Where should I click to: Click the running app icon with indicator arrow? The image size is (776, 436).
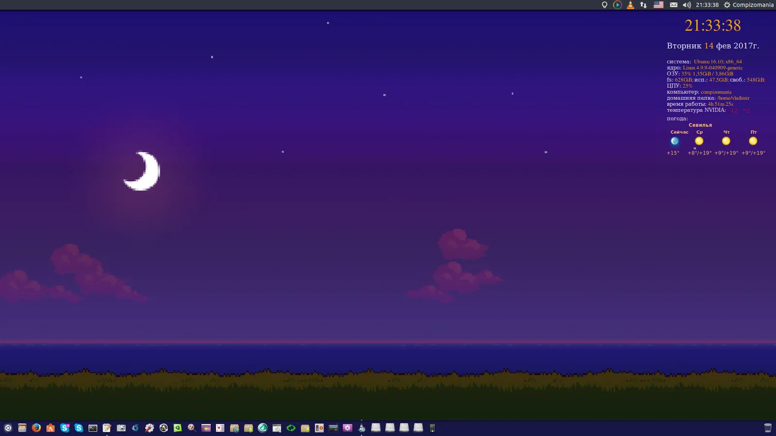(362, 428)
